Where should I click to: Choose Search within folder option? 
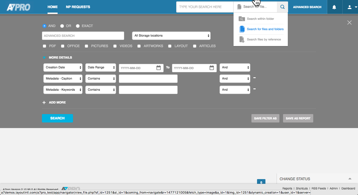click(x=260, y=19)
